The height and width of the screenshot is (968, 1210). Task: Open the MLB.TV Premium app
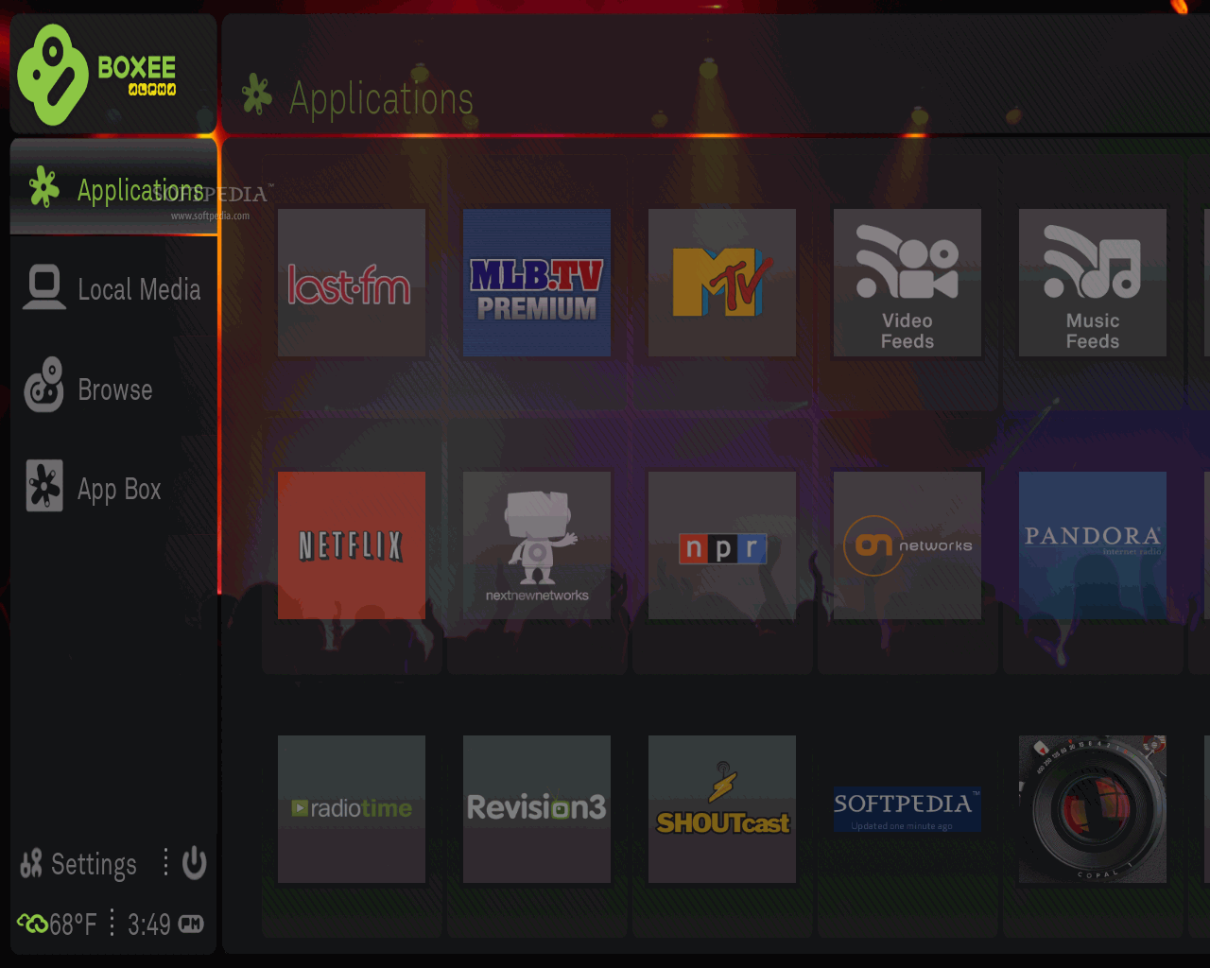click(537, 283)
